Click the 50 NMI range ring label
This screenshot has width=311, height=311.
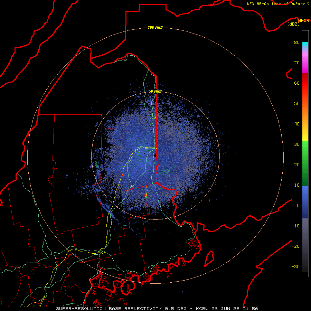(155, 91)
